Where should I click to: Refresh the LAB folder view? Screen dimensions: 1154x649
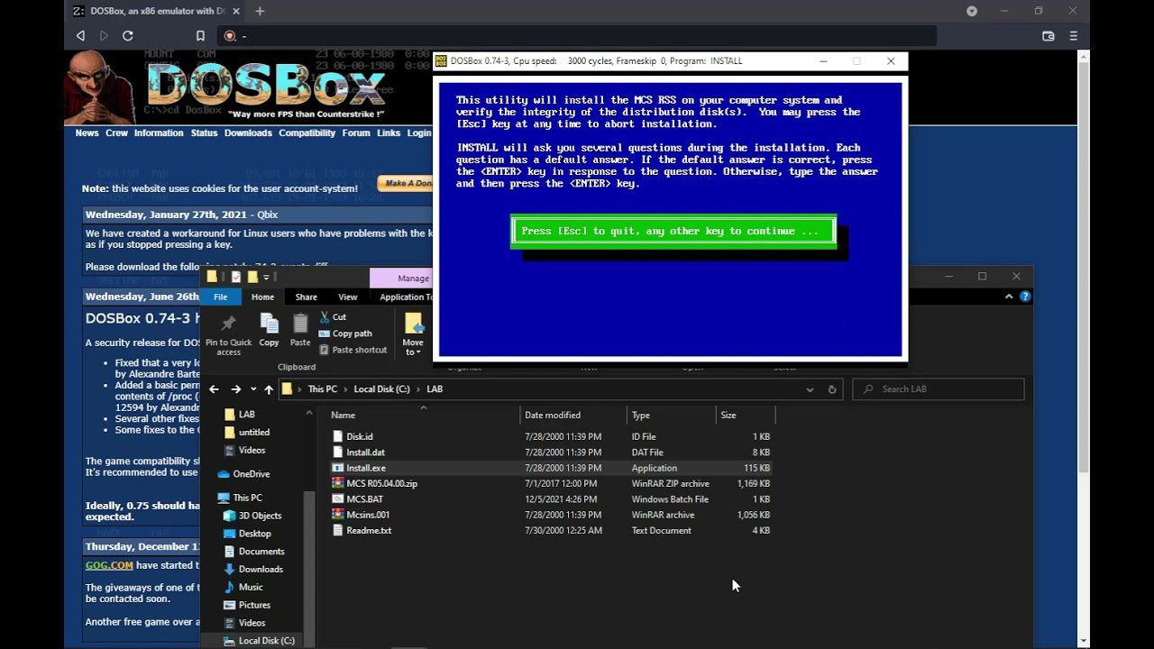click(832, 389)
